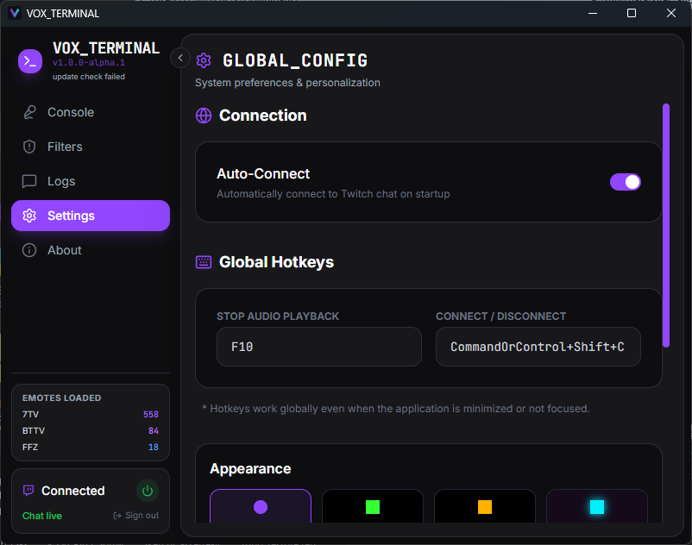Image resolution: width=692 pixels, height=545 pixels.
Task: Click the purple terminal prompt app logo
Action: click(x=30, y=61)
